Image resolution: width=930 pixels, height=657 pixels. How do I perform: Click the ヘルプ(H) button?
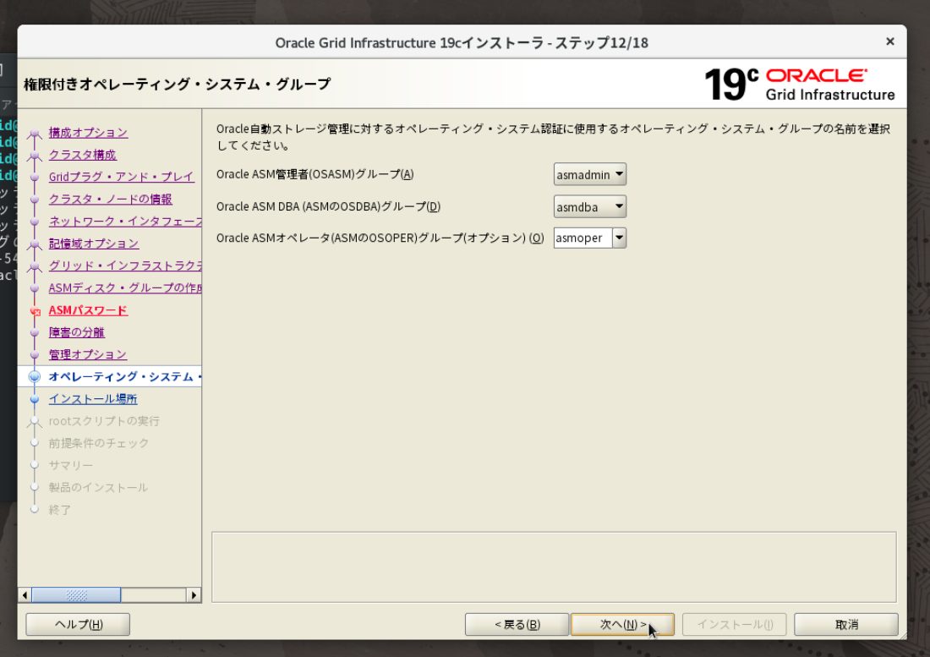coord(78,624)
